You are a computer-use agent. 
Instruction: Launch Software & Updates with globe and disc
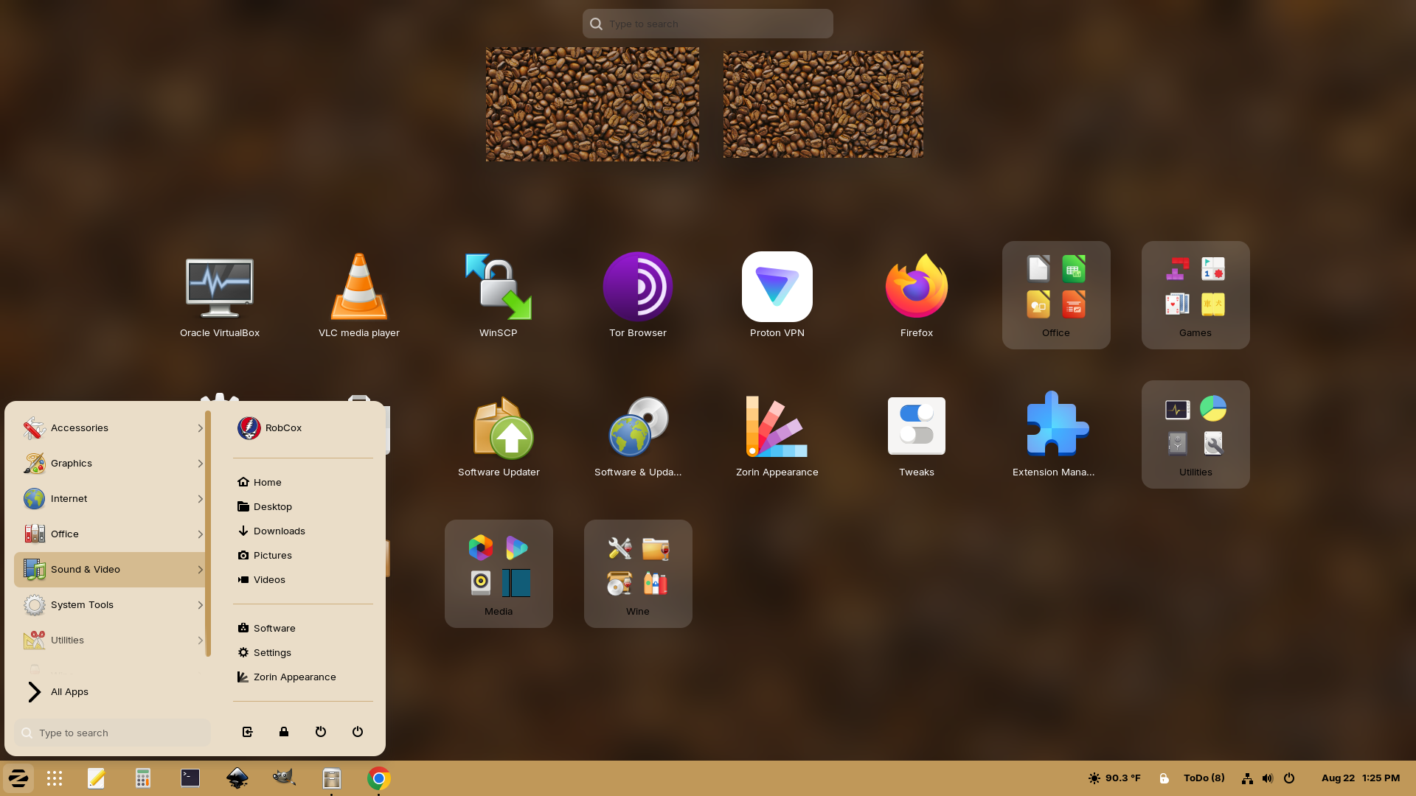coord(637,435)
